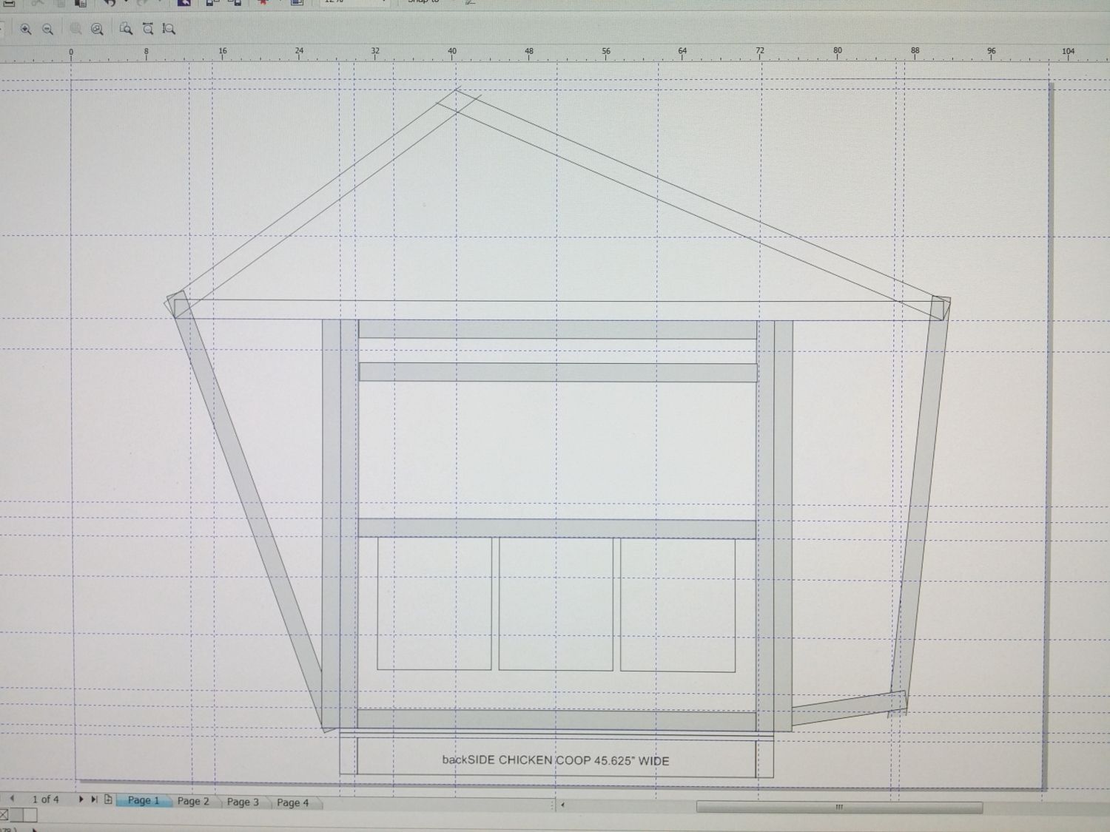This screenshot has width=1110, height=832.
Task: Click the Zoom to Page Width icon
Action: 148,30
